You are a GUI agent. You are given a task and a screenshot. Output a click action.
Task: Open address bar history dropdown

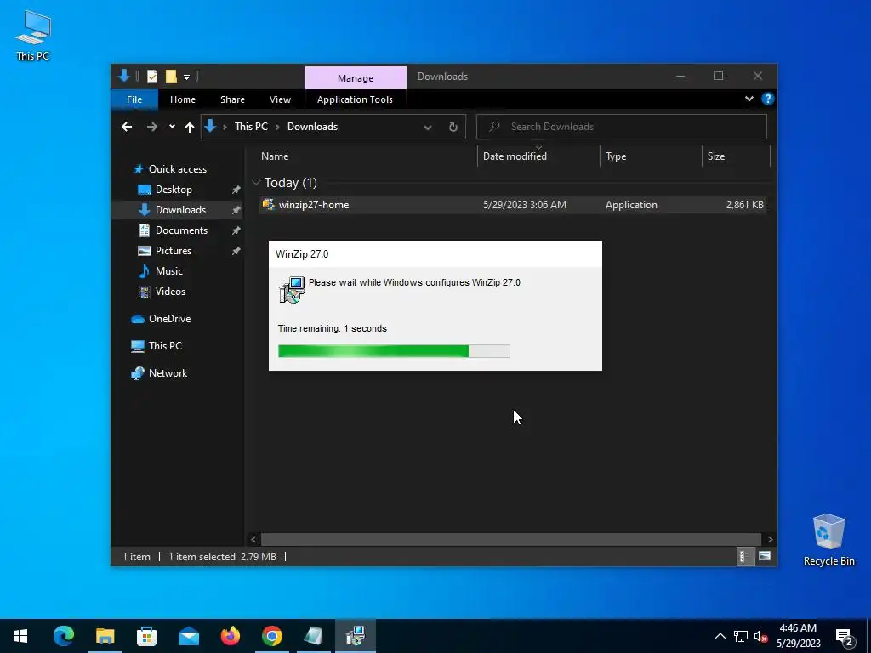click(428, 128)
